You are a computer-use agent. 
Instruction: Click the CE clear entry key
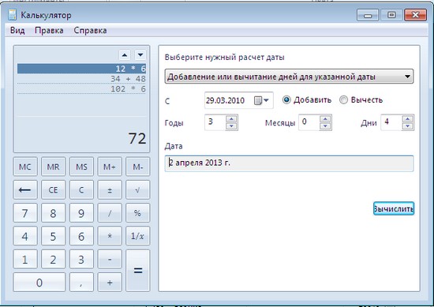(x=53, y=190)
